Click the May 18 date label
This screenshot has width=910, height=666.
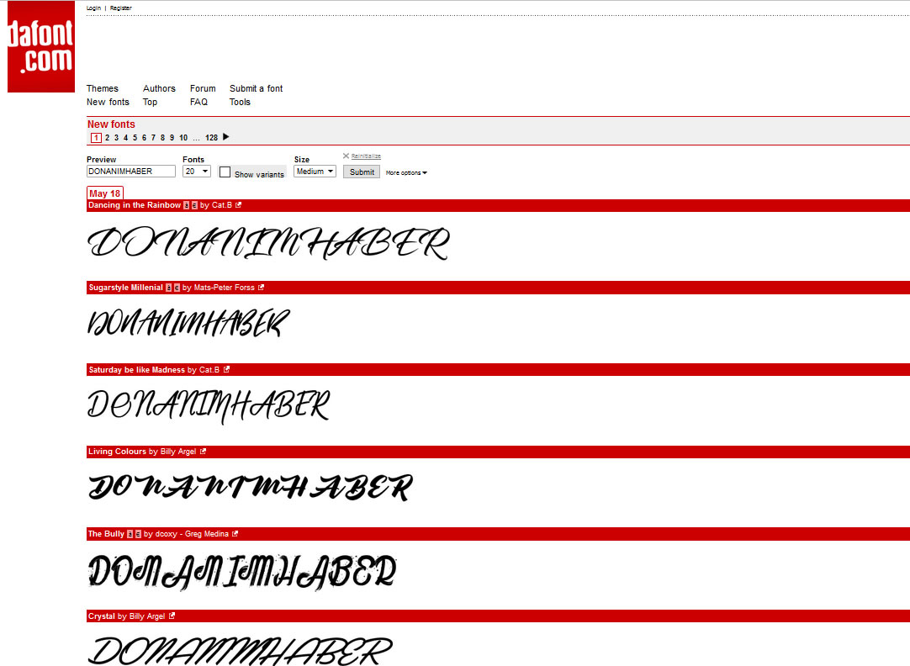pos(105,193)
